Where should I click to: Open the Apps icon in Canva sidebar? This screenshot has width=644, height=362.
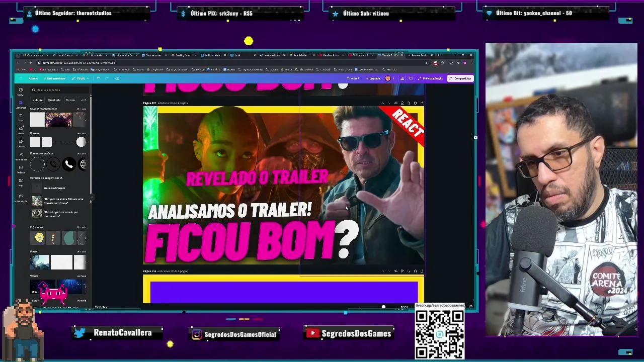coord(21,182)
